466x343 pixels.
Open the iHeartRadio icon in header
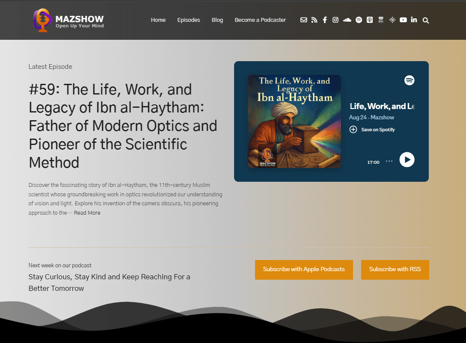(x=381, y=20)
